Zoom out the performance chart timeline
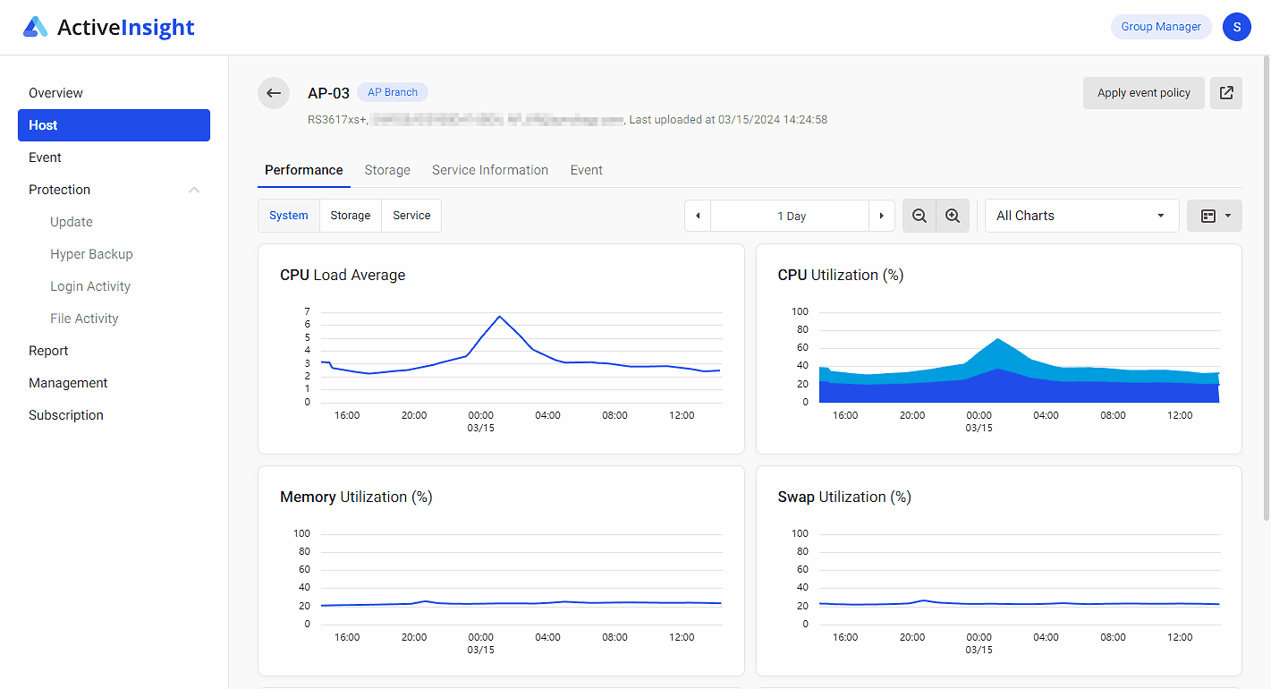The height and width of the screenshot is (689, 1271). click(x=919, y=215)
